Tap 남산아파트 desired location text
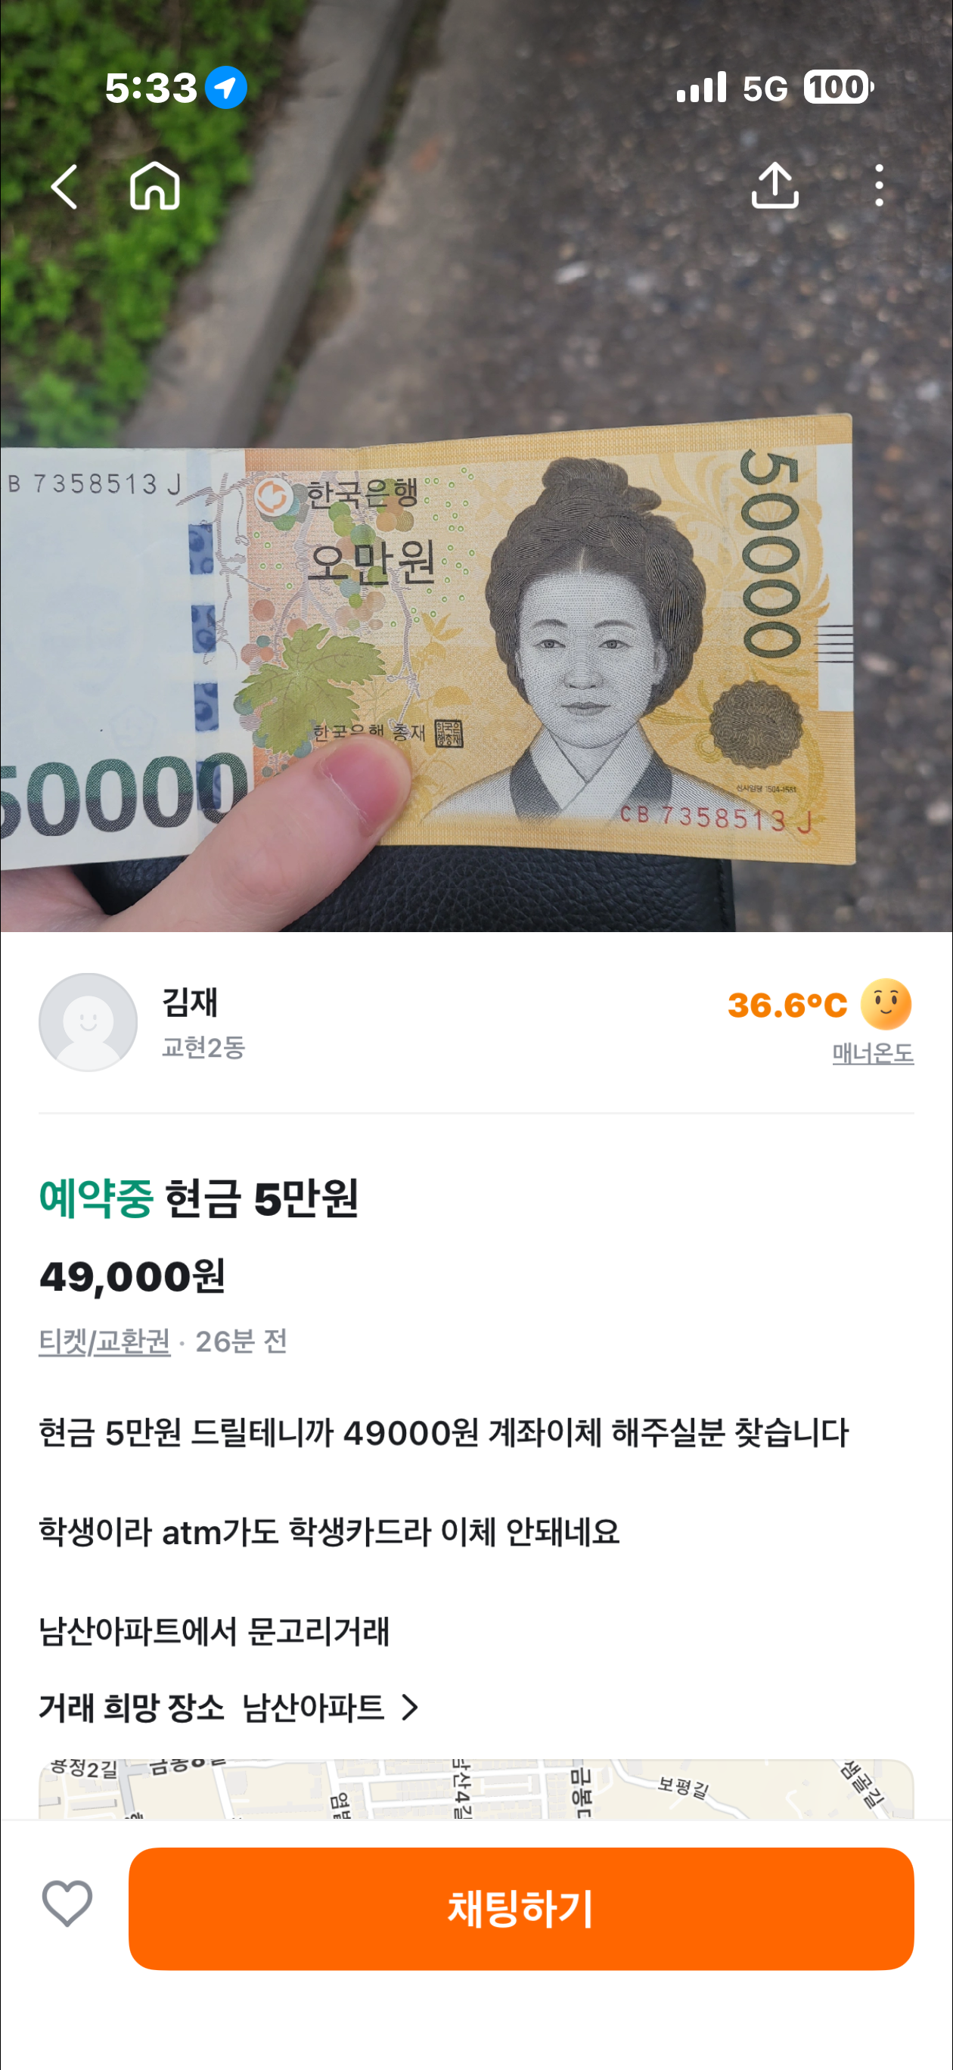Viewport: 953px width, 2070px height. click(x=313, y=1707)
